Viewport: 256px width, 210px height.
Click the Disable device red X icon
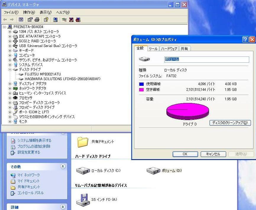coord(71,20)
